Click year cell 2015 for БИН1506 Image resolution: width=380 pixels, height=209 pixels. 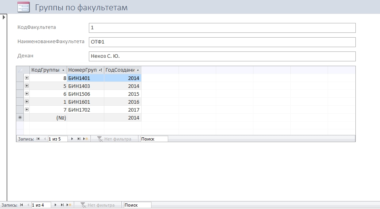pyautogui.click(x=123, y=94)
